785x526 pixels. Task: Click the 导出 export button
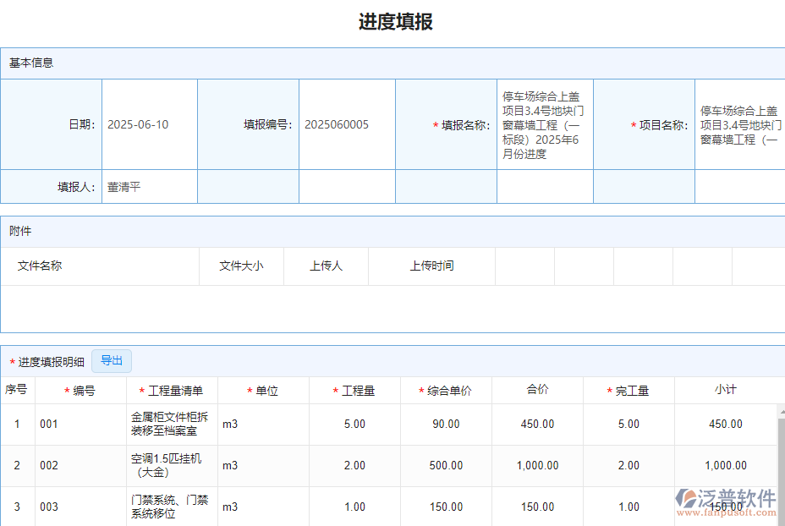(x=111, y=360)
